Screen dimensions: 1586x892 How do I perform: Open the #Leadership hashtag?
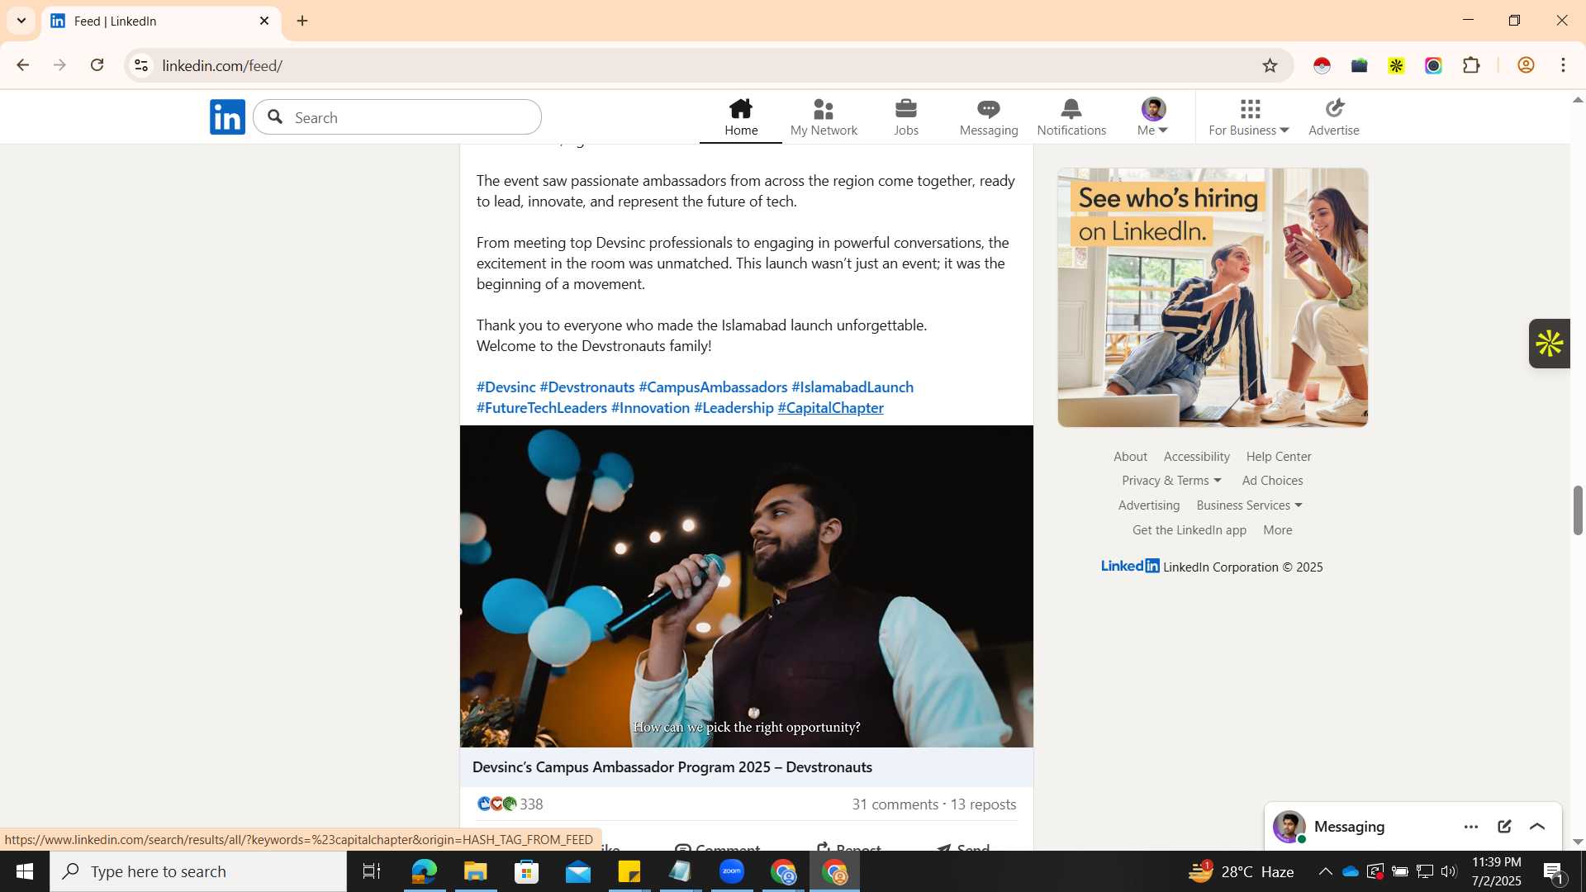[x=734, y=408]
